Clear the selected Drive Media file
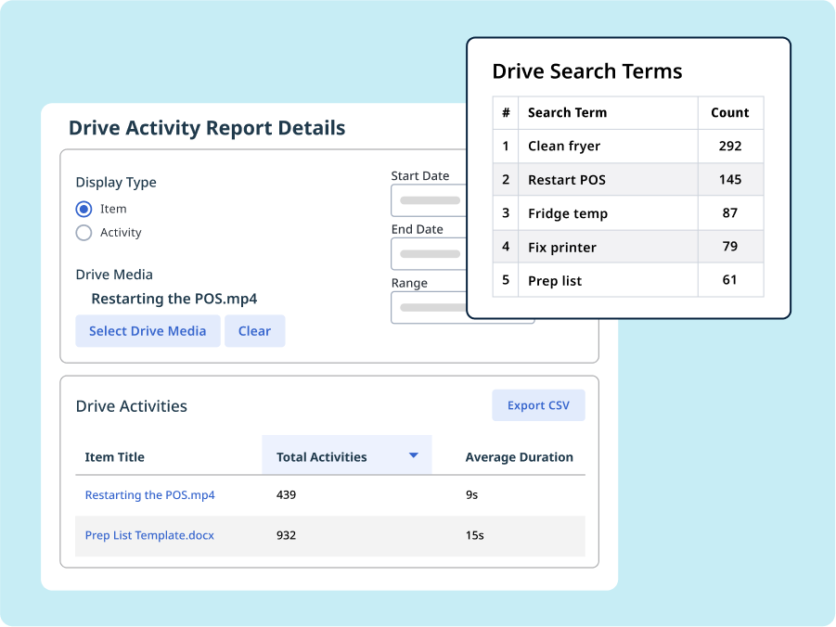836x627 pixels. 254,330
